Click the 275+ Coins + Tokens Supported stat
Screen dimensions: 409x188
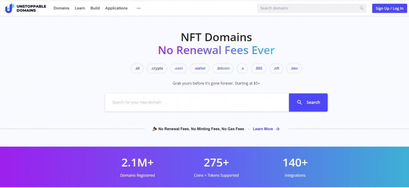(216, 167)
